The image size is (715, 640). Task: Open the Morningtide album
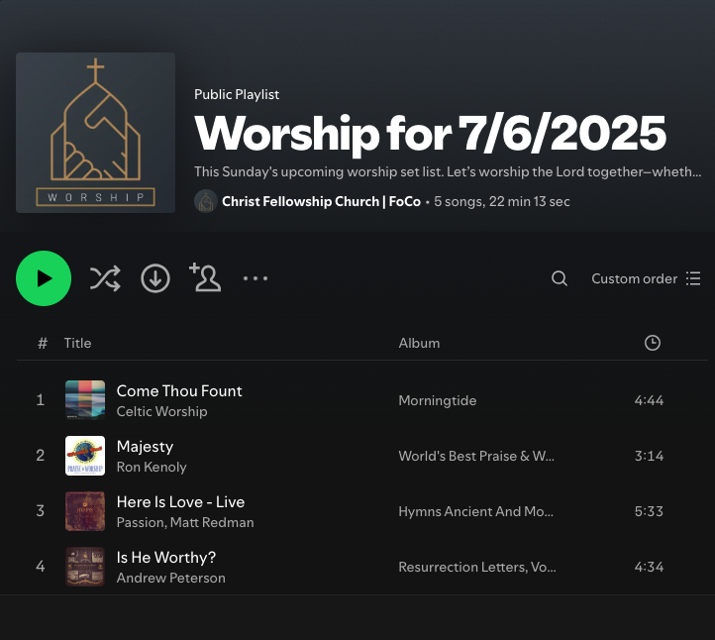pos(438,400)
